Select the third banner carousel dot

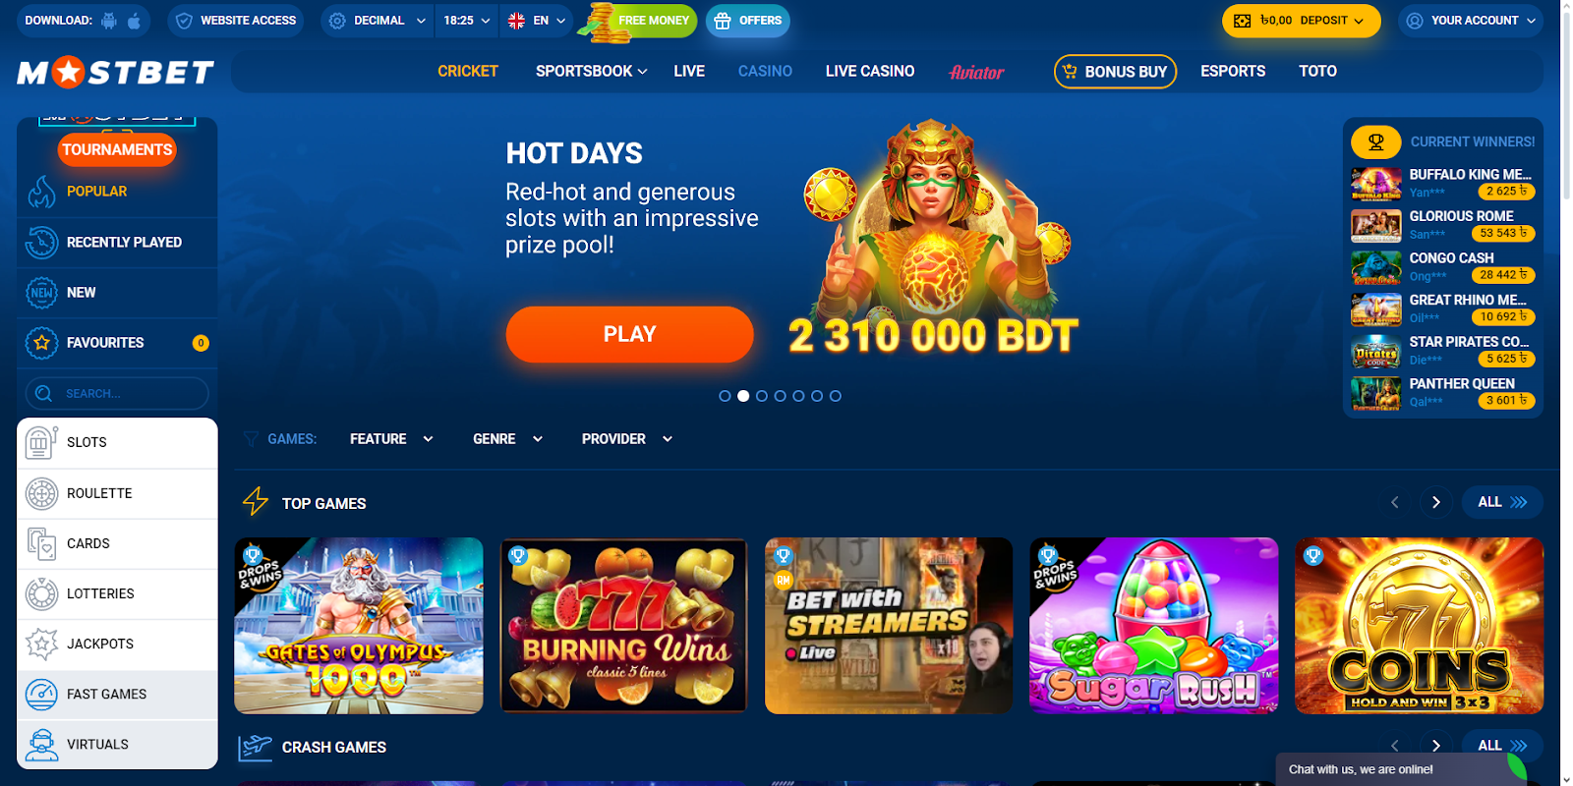(762, 396)
